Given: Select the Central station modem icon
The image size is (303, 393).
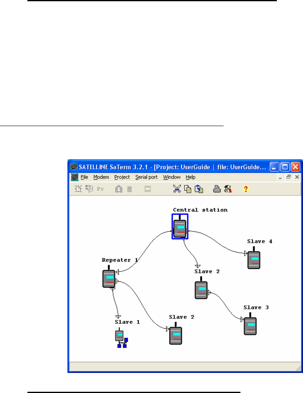Looking at the screenshot, I should tap(180, 226).
